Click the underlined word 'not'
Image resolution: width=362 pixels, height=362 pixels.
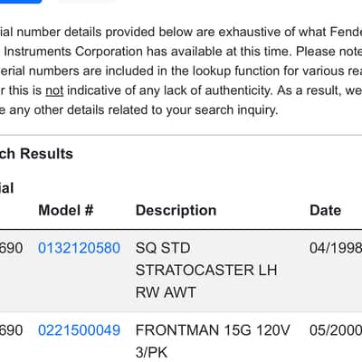(x=54, y=90)
